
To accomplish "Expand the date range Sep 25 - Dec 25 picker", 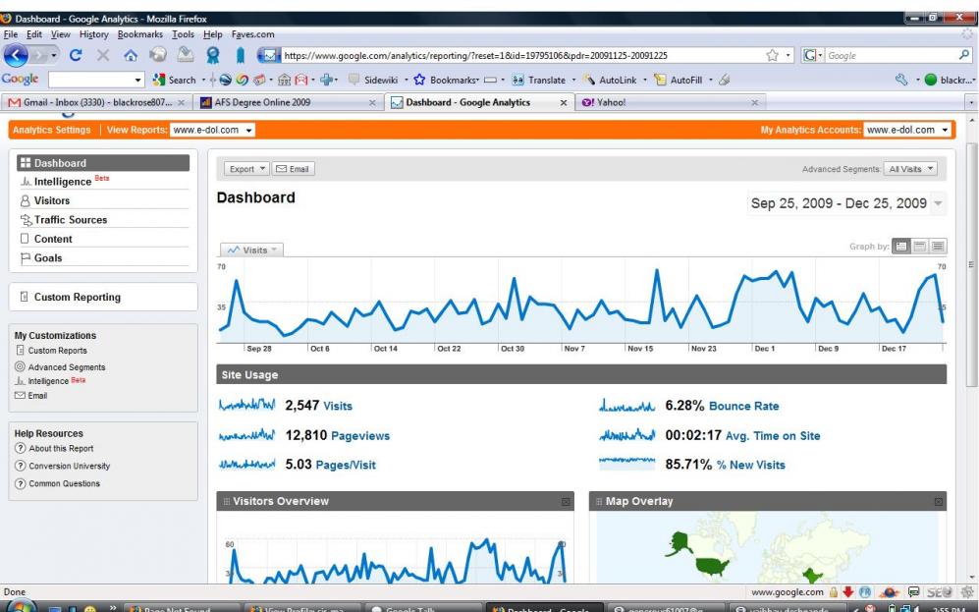I will 937,203.
